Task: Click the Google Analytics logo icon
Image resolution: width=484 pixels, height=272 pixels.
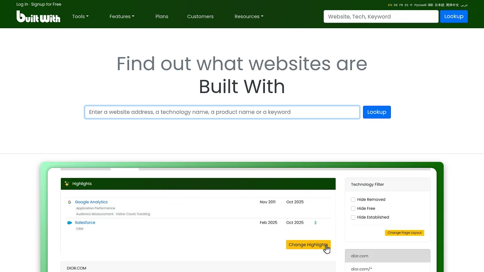Action: [x=69, y=202]
